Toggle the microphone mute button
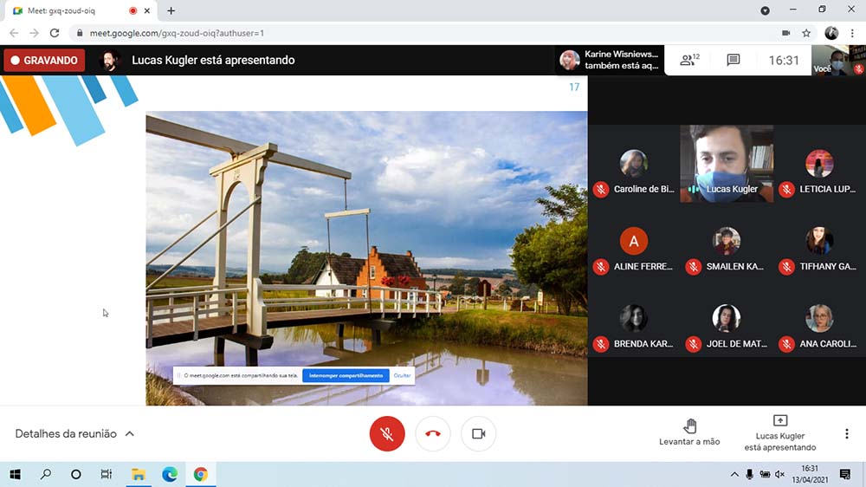Screen dimensions: 866x487 tap(387, 434)
